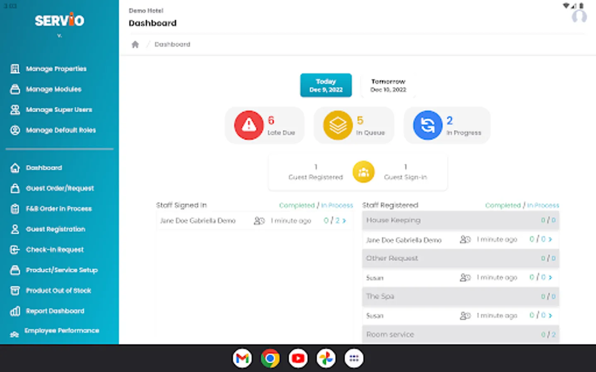This screenshot has width=596, height=372.
Task: Click the Other Request section header
Action: click(x=461, y=258)
